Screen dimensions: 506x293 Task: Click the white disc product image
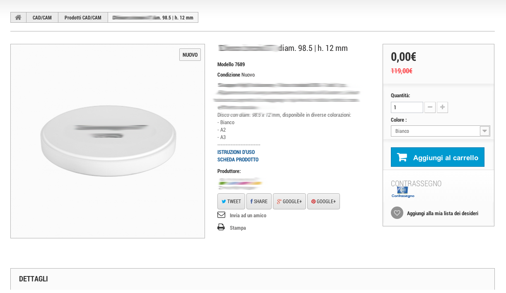click(x=108, y=141)
